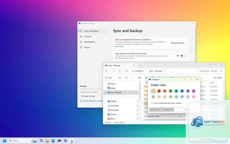Open the Windows Start menu
The image size is (230, 144).
pos(4,141)
